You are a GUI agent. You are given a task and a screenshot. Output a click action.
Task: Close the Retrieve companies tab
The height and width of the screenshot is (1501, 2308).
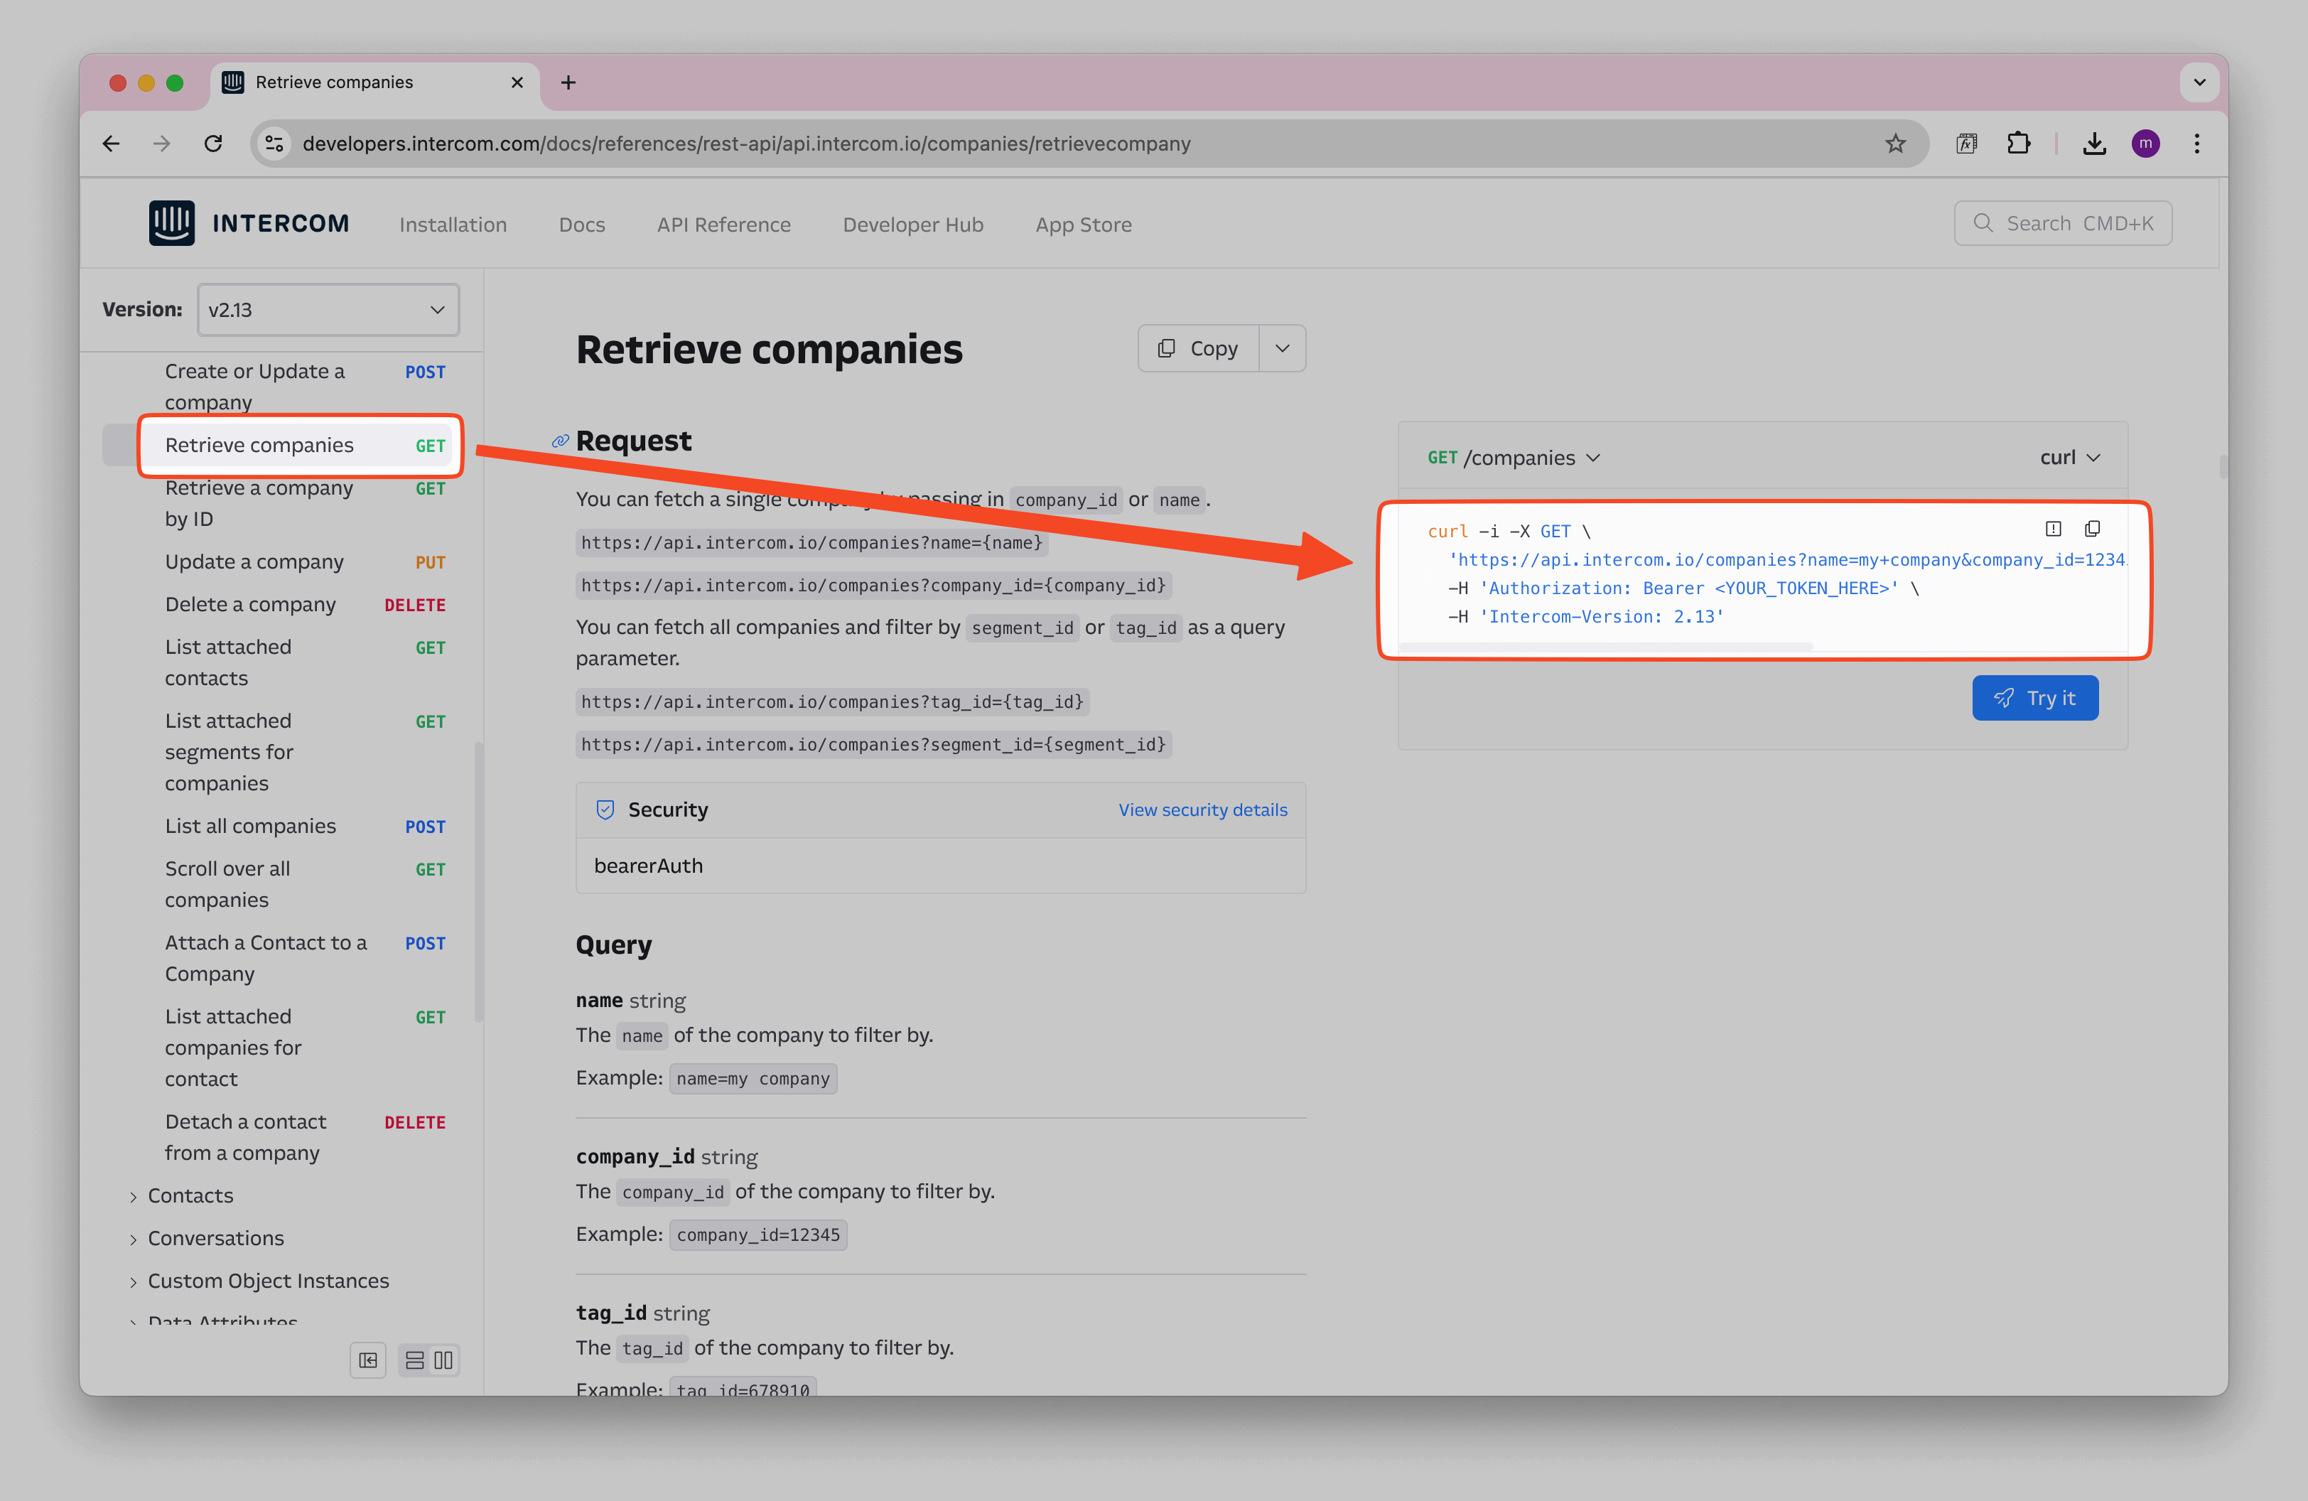click(x=517, y=82)
